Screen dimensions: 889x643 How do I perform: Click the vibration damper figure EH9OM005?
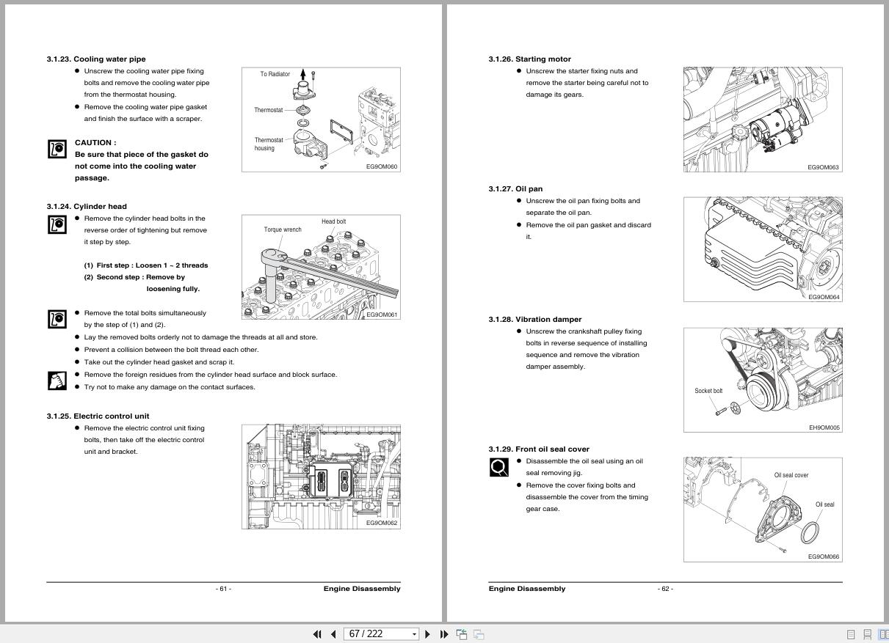(763, 380)
